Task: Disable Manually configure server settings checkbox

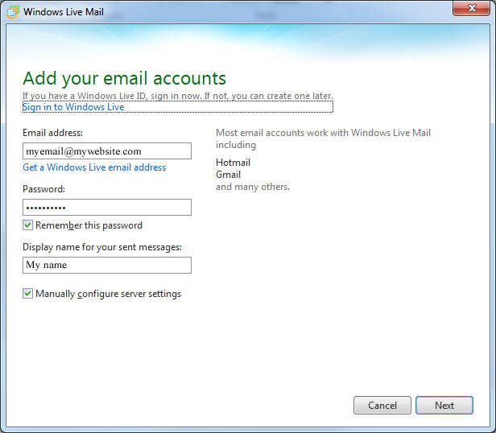Action: pos(28,294)
